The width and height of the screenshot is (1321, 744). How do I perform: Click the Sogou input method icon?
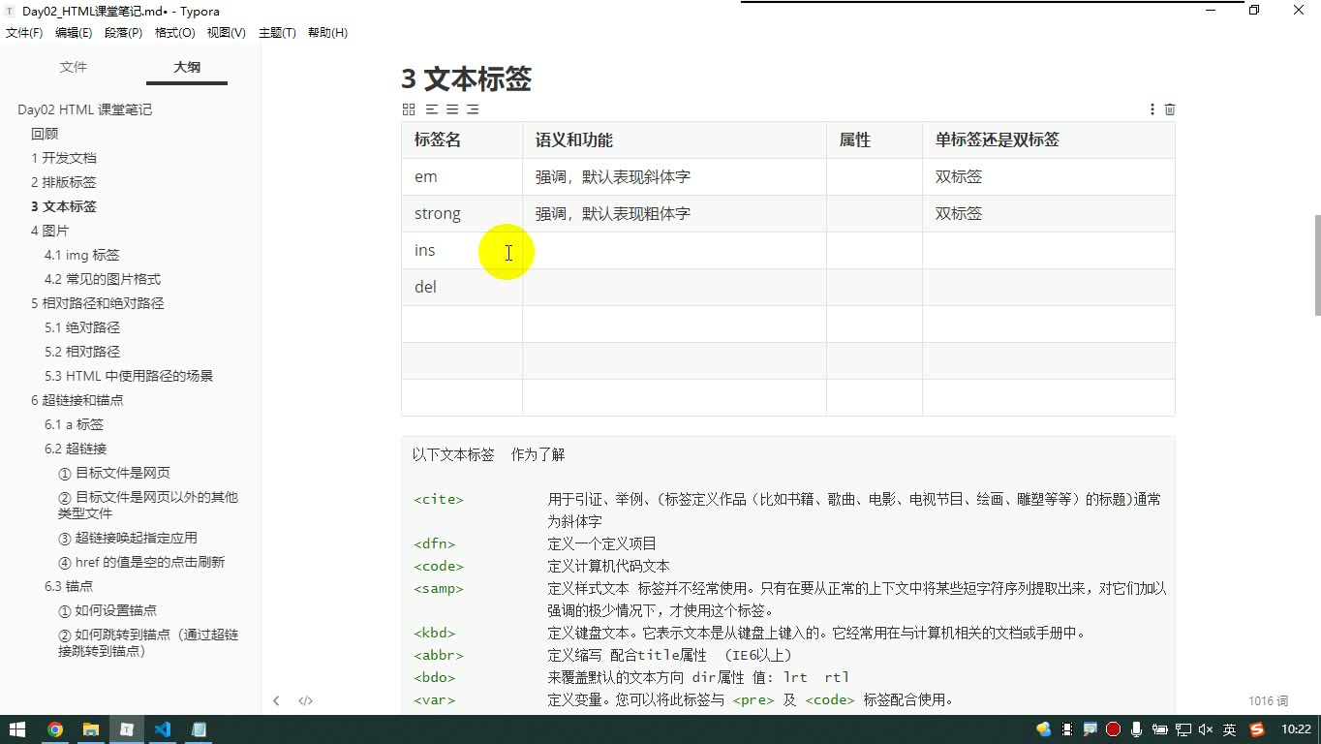[1257, 729]
